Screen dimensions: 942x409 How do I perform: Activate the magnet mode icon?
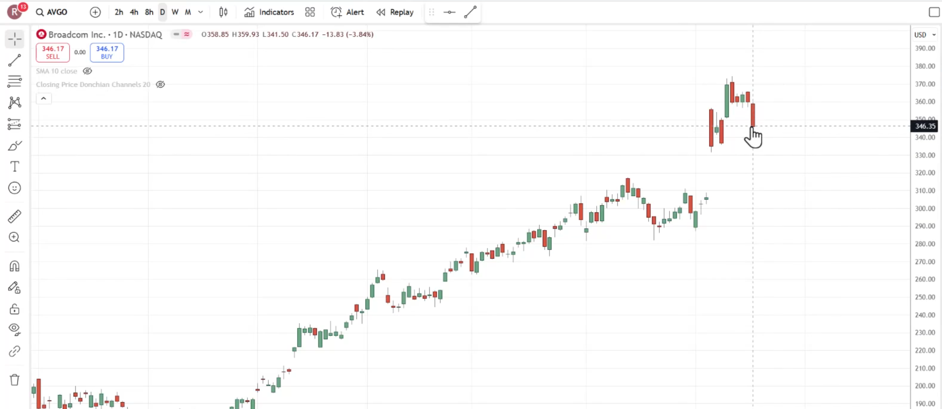pos(15,266)
